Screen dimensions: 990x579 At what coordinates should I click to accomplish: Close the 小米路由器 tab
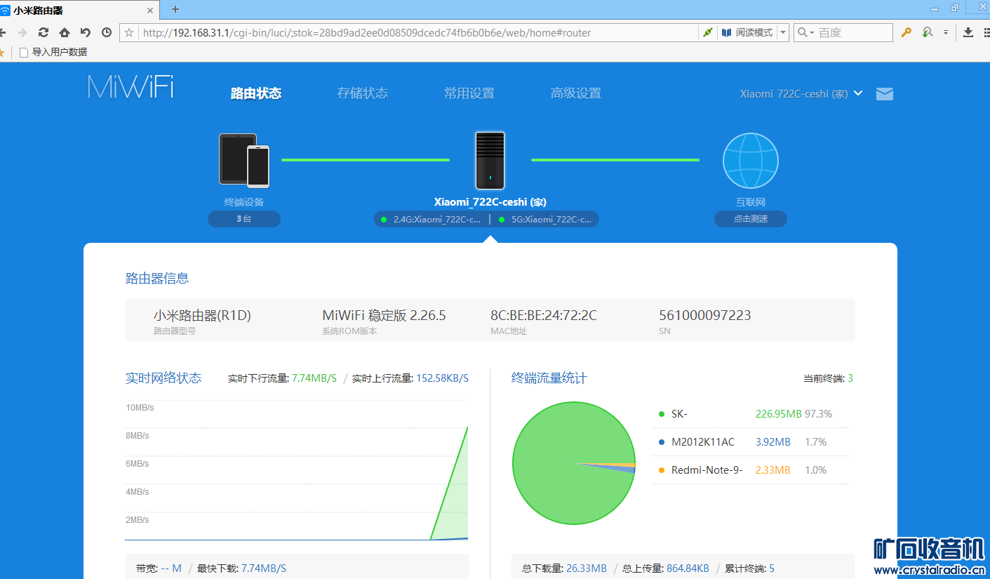pyautogui.click(x=150, y=11)
